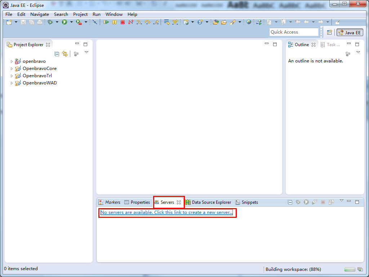Click the create a new server link
369x277 pixels.
click(166, 212)
